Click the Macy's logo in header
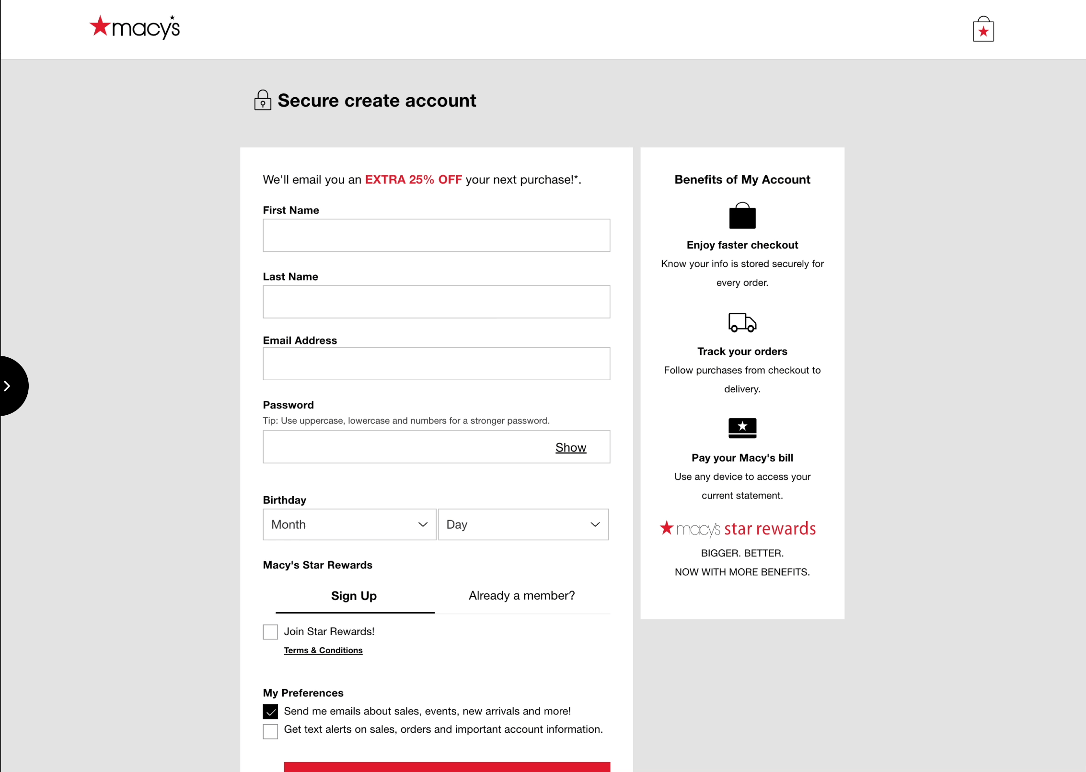 point(135,27)
